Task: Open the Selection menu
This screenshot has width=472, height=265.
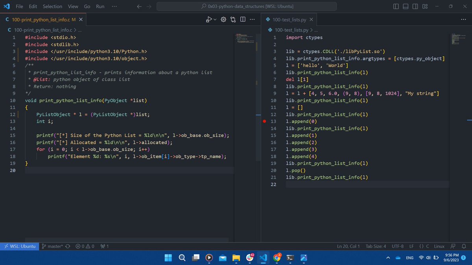Action: 52,6
